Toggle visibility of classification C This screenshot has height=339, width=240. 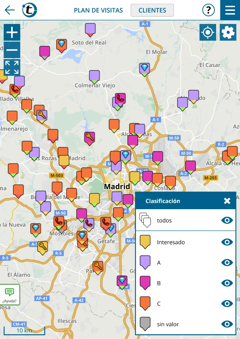click(x=227, y=304)
